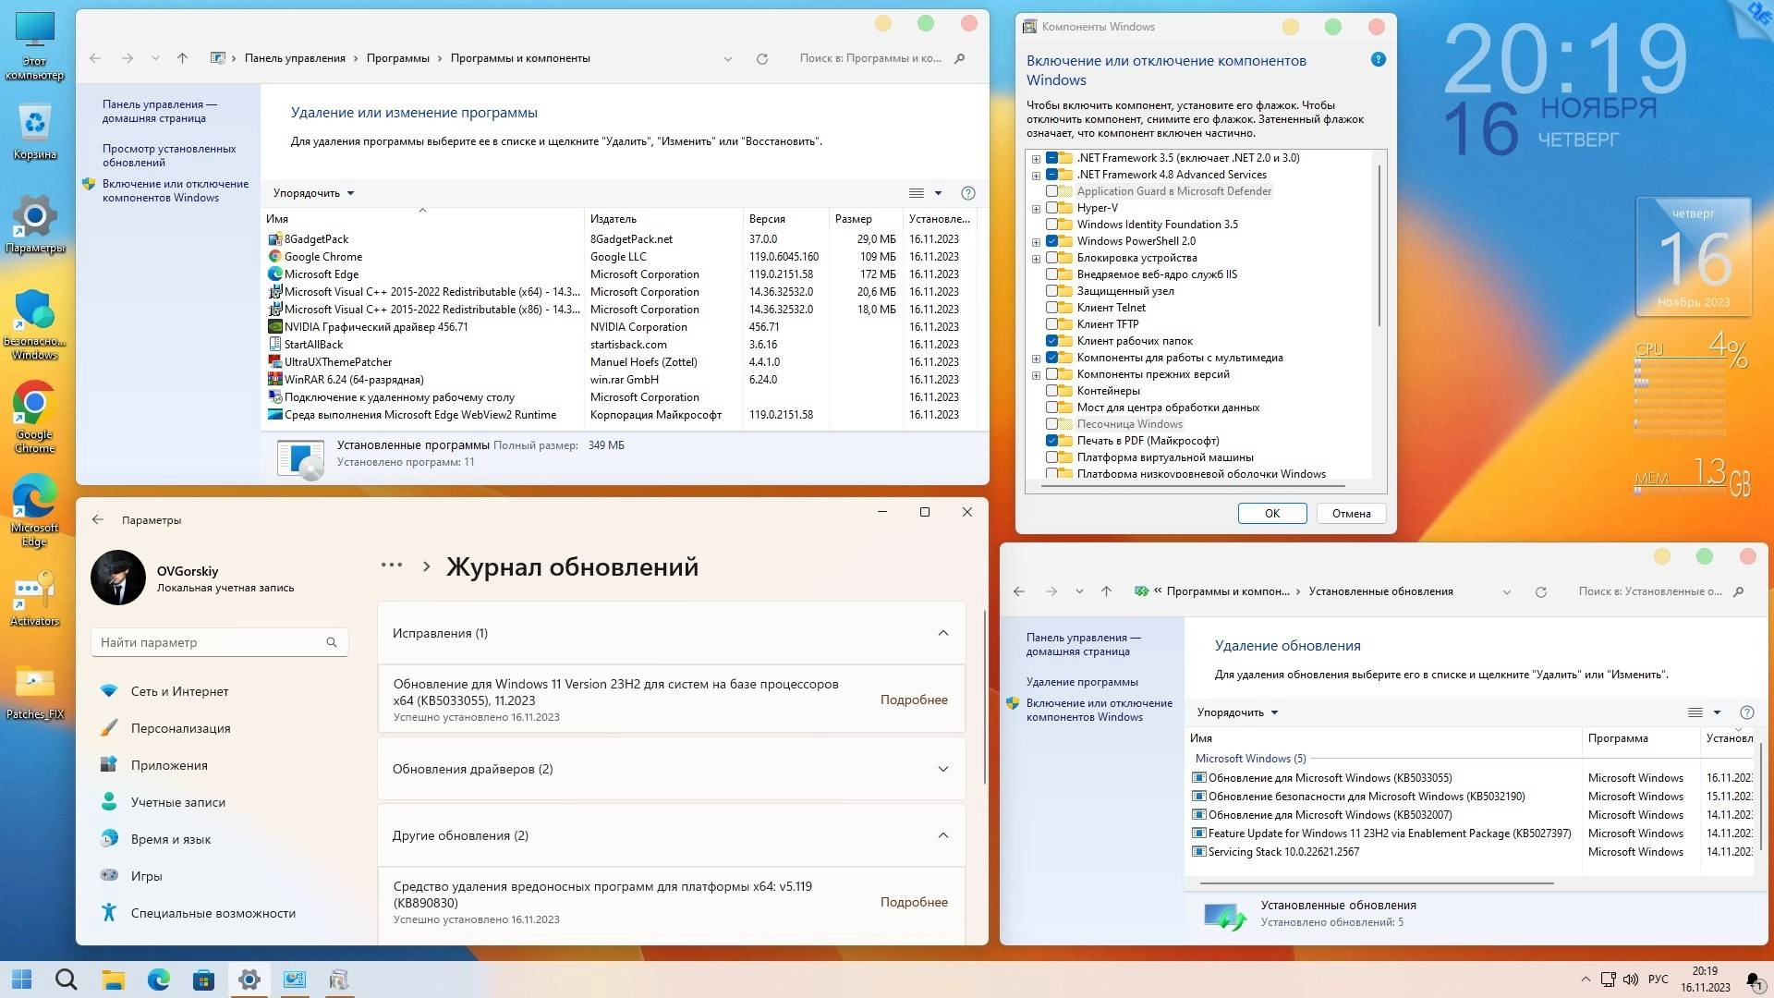
Task: Enable Клиент TFTP checkbox
Action: click(1051, 324)
